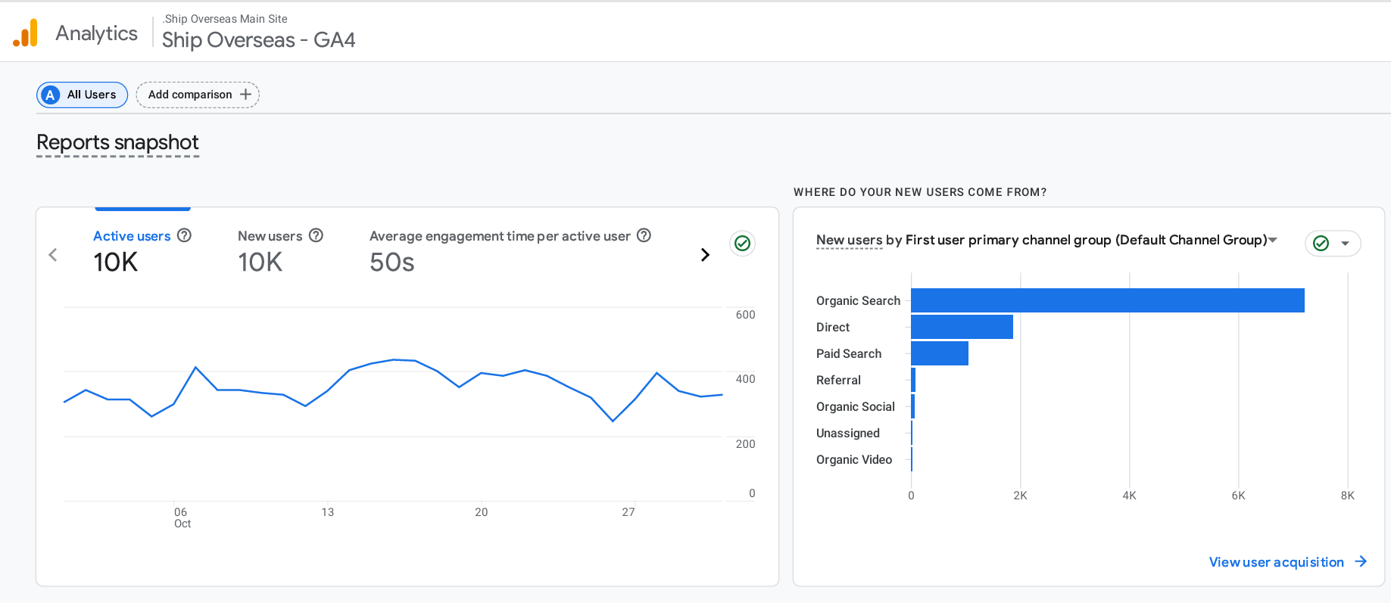Go to next metrics with right chevron

click(705, 255)
